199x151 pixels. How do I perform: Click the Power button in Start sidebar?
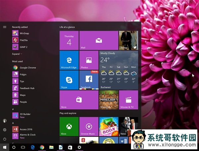click(5, 139)
